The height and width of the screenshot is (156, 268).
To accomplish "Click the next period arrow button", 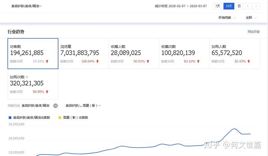I will [x=257, y=6].
